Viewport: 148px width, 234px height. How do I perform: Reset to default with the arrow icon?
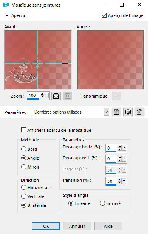[x=139, y=112]
